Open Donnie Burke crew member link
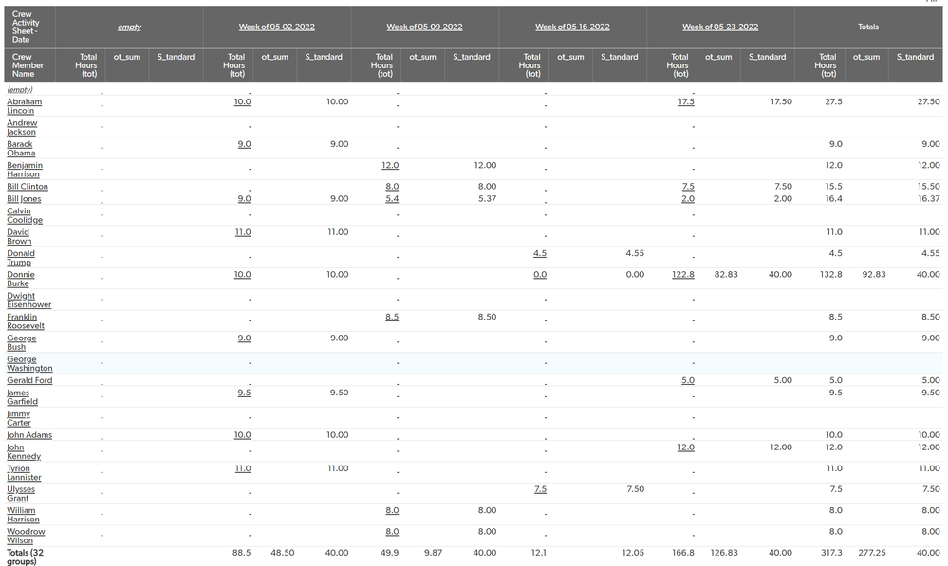948x566 pixels. 21,279
